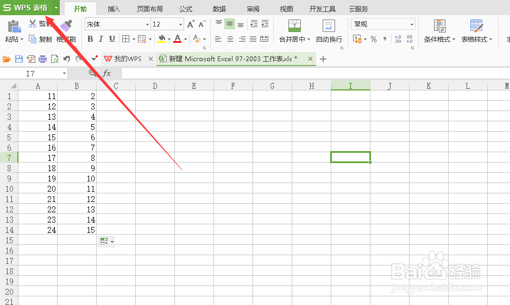510x305 pixels.
Task: Open the font name dropdown showing 宋体
Action: click(x=147, y=24)
